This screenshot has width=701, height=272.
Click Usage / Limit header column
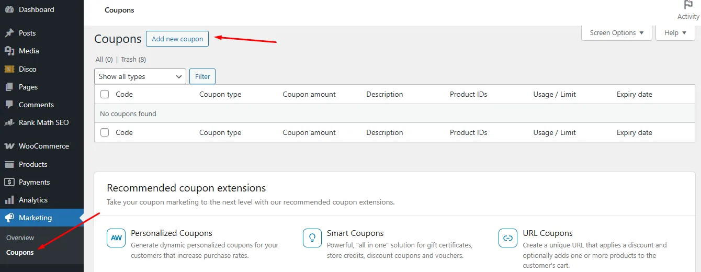coord(555,94)
